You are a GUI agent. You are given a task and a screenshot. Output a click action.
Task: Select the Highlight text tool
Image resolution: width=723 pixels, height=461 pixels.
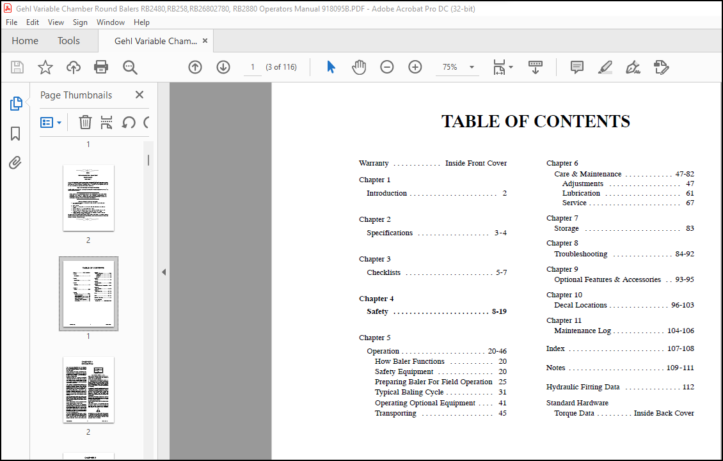point(605,67)
